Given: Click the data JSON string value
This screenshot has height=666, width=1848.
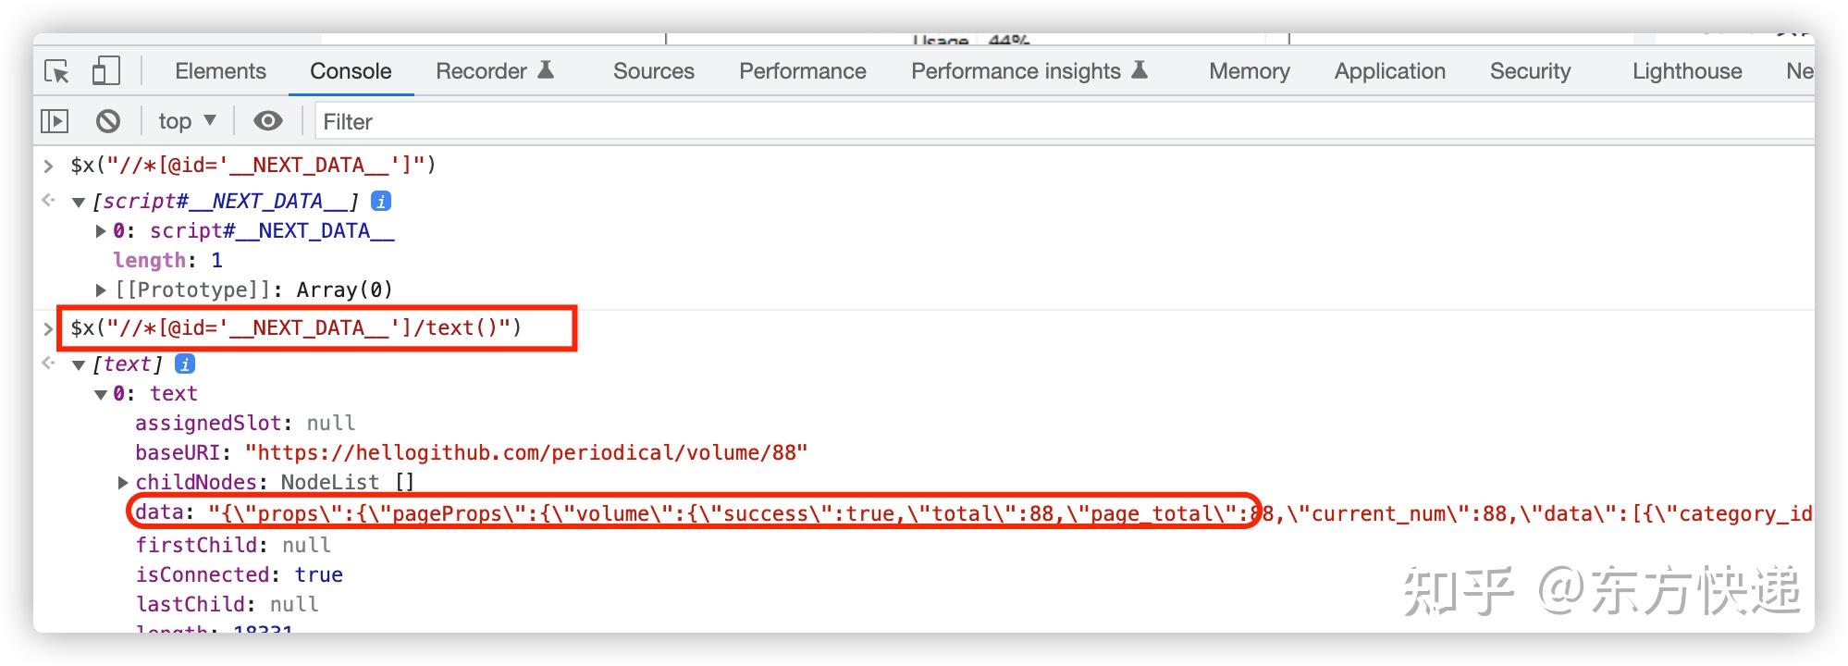Looking at the screenshot, I should coord(1010,512).
